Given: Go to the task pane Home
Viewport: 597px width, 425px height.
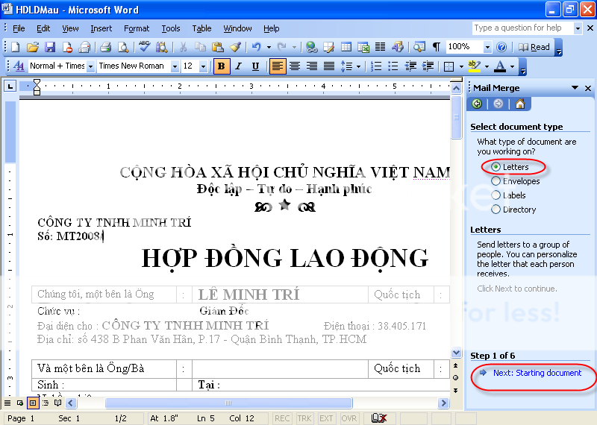Looking at the screenshot, I should tap(520, 104).
